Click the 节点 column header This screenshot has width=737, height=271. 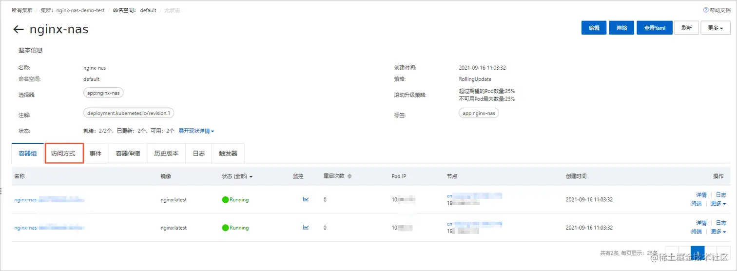[x=452, y=176]
